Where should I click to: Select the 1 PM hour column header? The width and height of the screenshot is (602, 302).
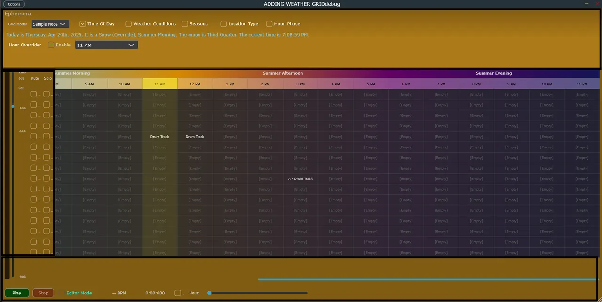[230, 84]
